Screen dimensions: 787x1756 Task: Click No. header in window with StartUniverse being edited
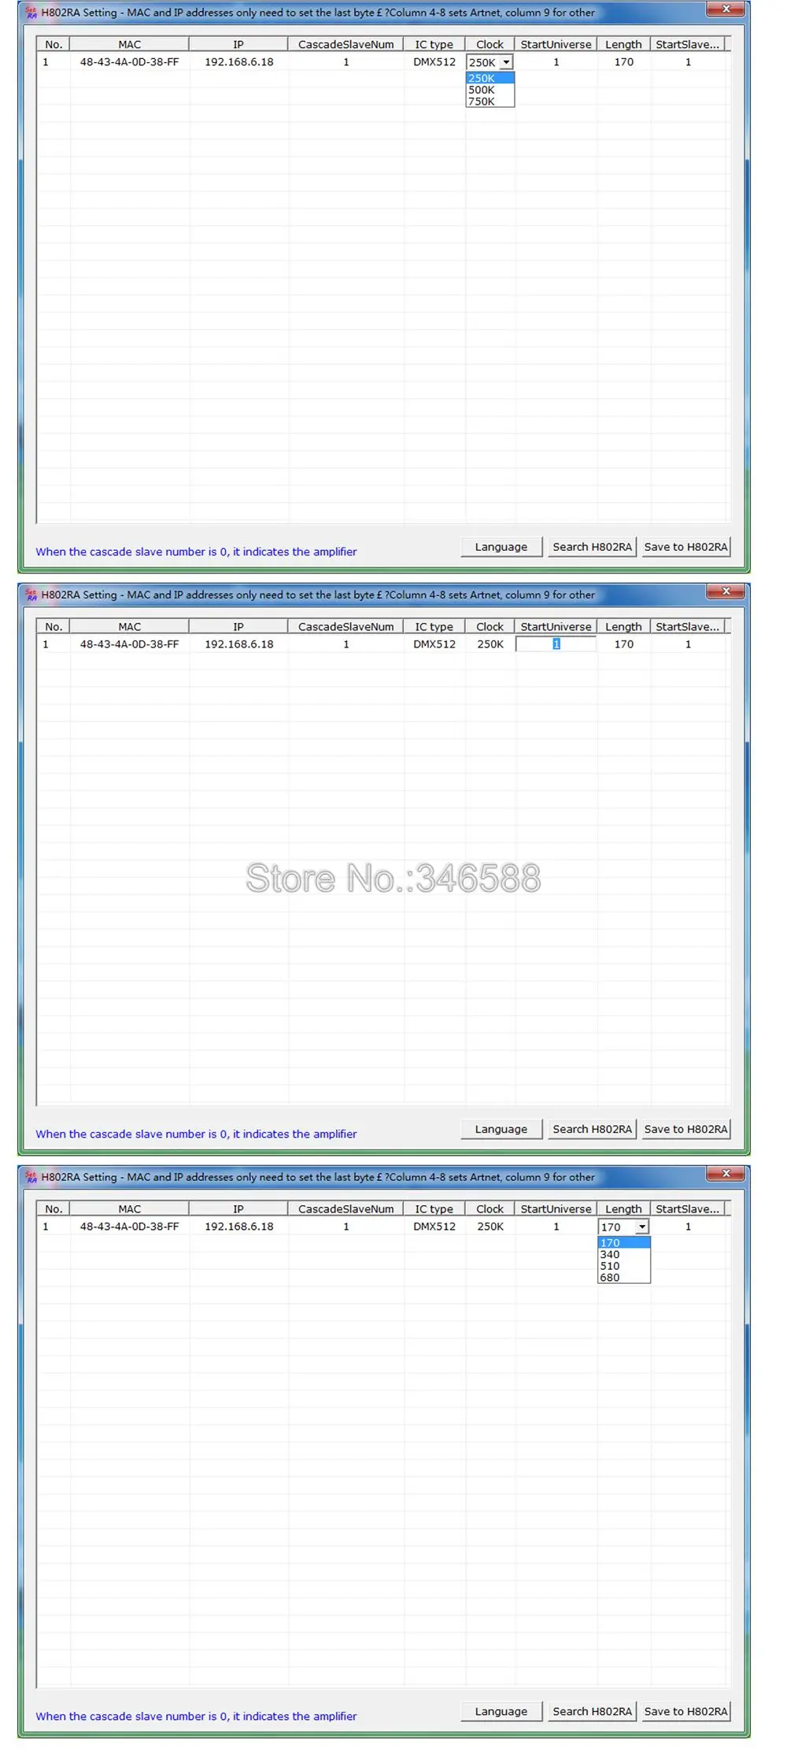pyautogui.click(x=54, y=627)
